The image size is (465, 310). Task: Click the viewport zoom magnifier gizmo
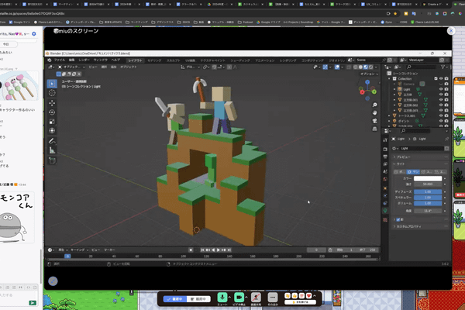point(374,105)
